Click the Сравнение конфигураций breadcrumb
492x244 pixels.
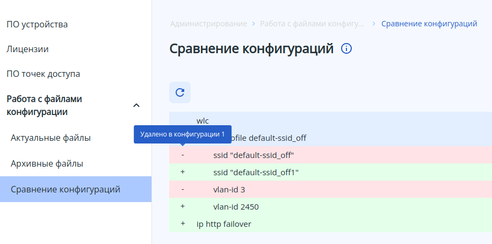pos(429,24)
